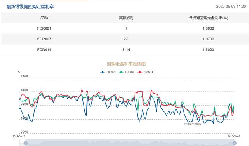The image size is (249, 146).
Task: Click the 回购定盘利率走势图 chart title
Action: click(126, 64)
